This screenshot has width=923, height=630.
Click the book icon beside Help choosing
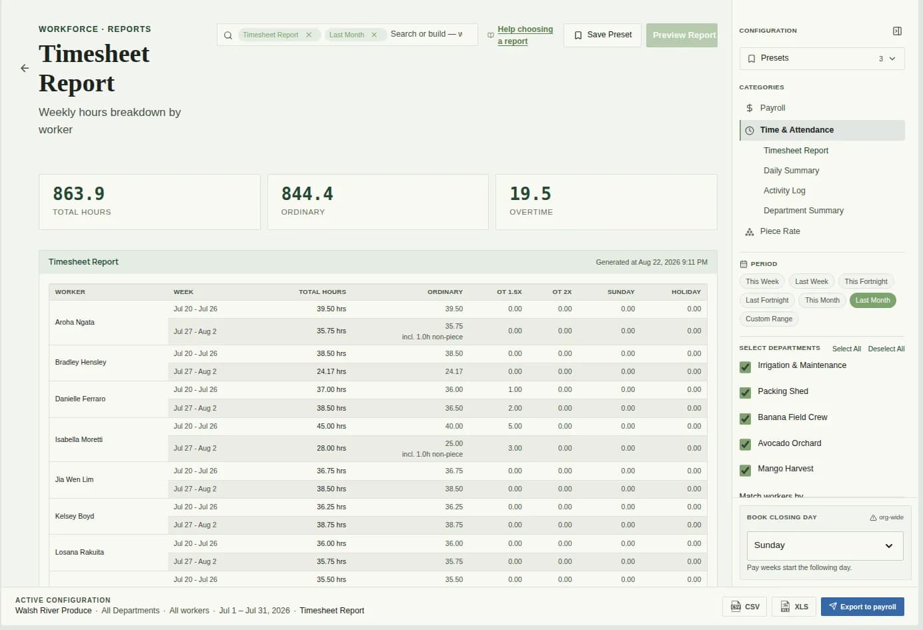click(x=491, y=35)
